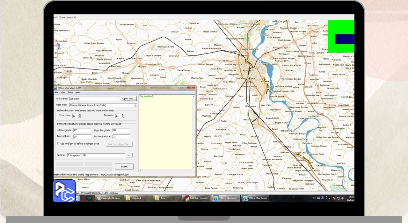408x223 pixels.
Task: Expand the Maps type dropdown
Action: 135,105
